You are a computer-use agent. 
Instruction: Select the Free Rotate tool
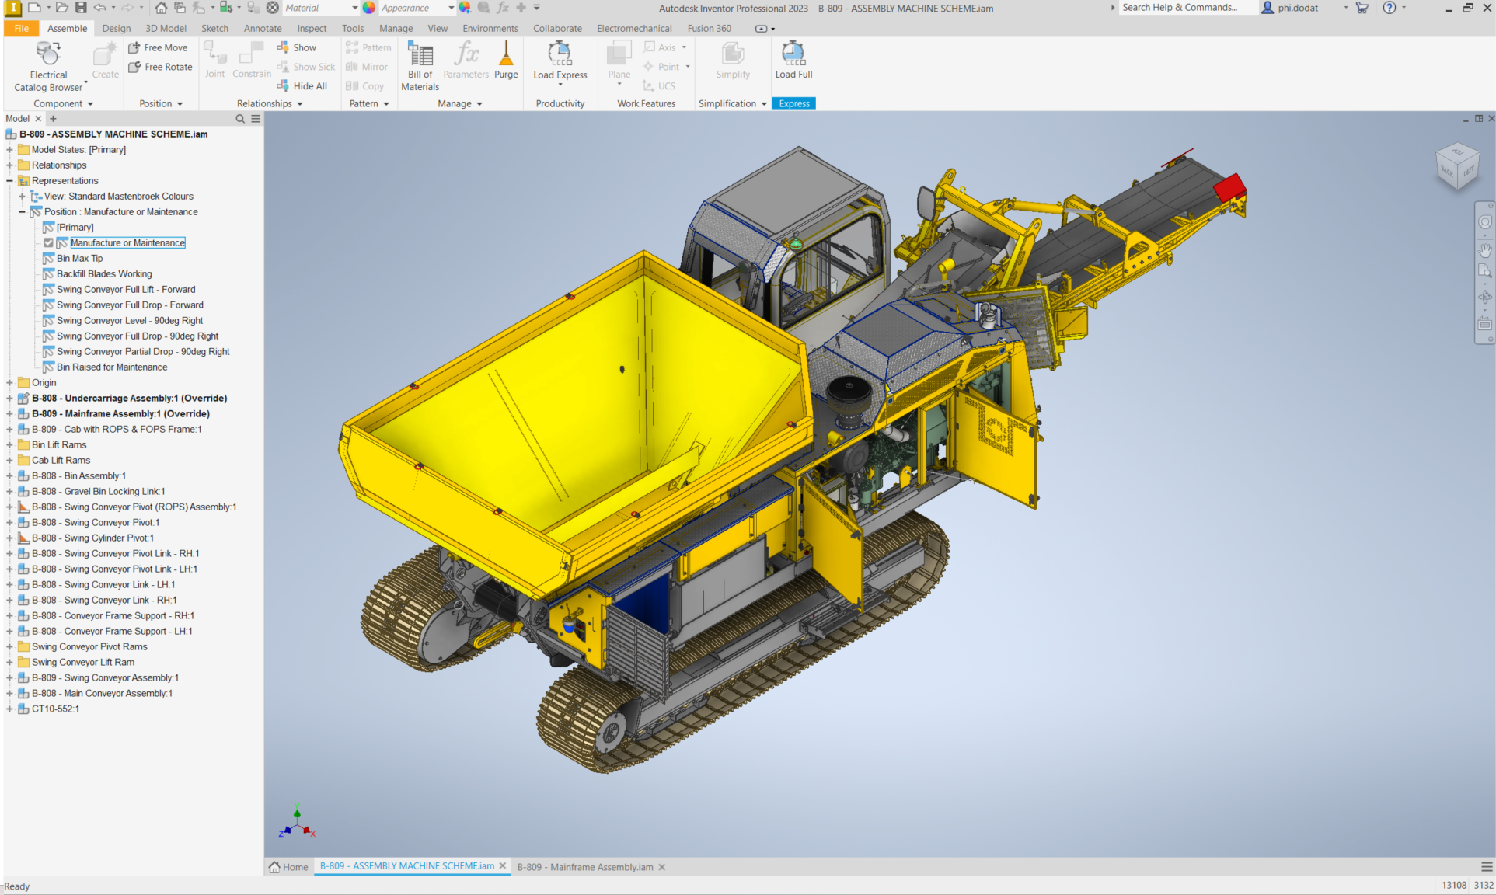160,67
